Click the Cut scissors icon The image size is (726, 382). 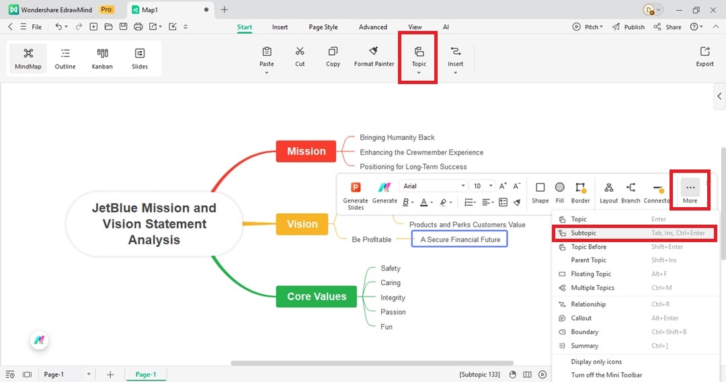click(x=300, y=51)
